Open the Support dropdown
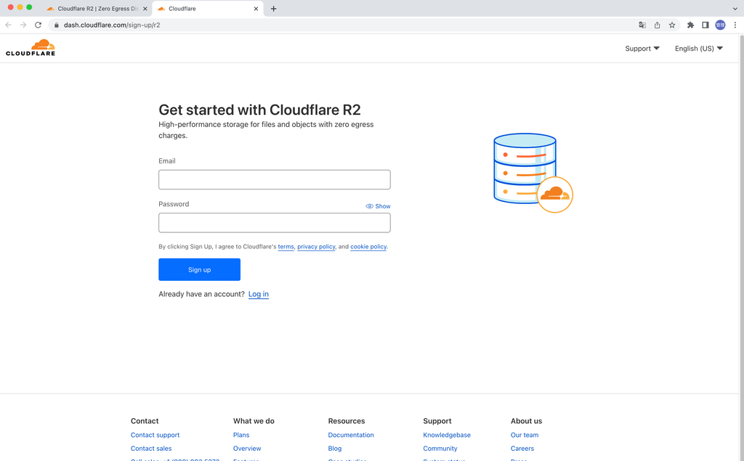 pyautogui.click(x=641, y=48)
